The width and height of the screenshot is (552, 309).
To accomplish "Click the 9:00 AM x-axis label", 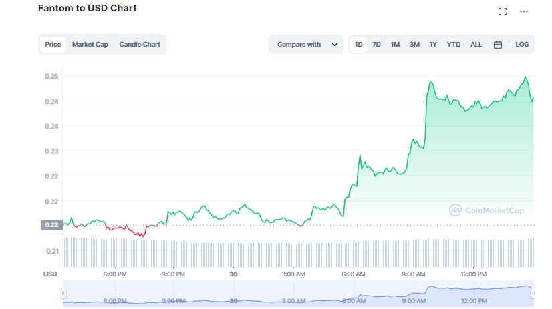I will coord(413,274).
